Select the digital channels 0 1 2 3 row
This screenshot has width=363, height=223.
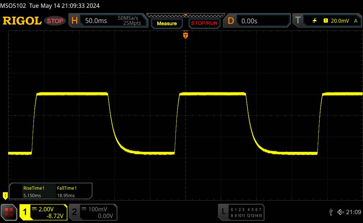tap(238, 210)
